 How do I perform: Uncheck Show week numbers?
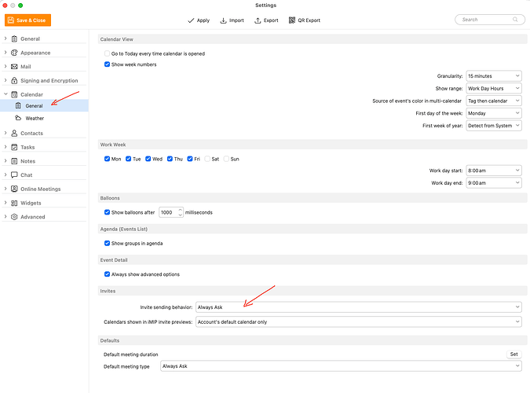point(108,64)
